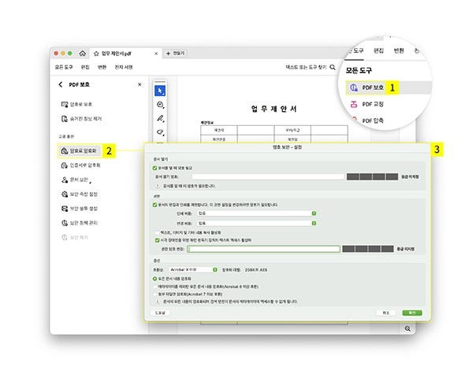Select the lasso draw tool
Viewport: 473px width, 378px height.
click(160, 132)
